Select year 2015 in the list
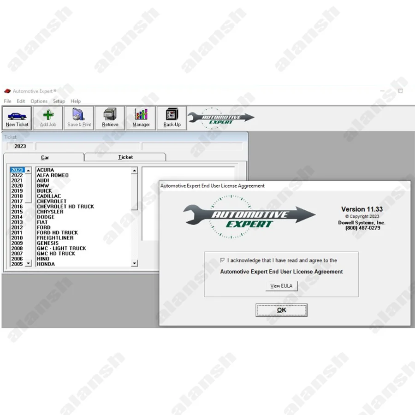 coord(18,212)
